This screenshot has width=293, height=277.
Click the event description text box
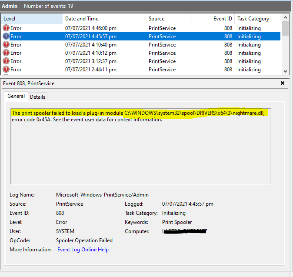click(141, 147)
